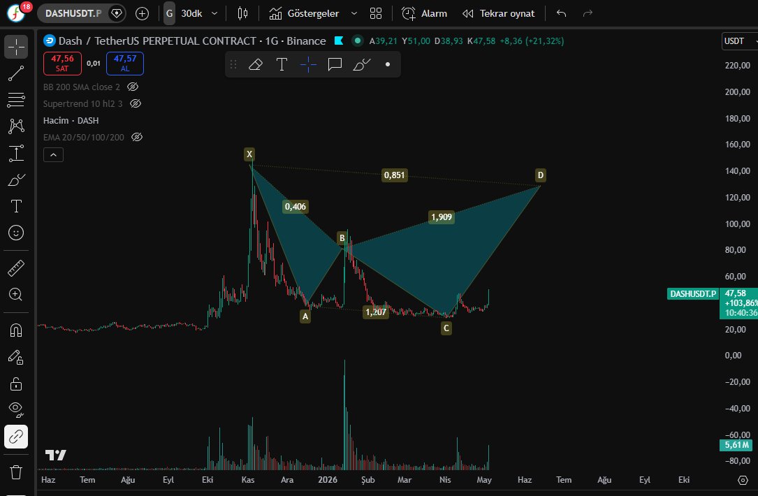This screenshot has height=496, width=758.
Task: Select the brush tool in left sidebar
Action: 16,180
